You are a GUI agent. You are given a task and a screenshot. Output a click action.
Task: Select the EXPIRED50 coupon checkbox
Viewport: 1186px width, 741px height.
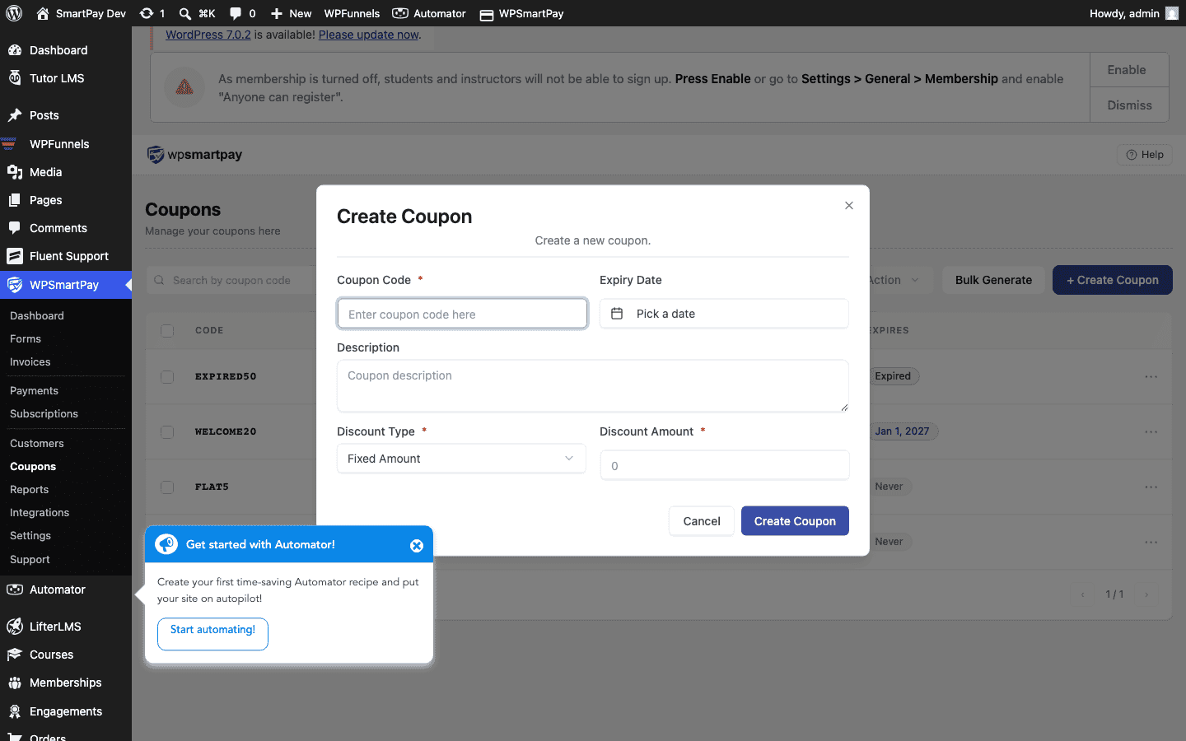tap(167, 376)
